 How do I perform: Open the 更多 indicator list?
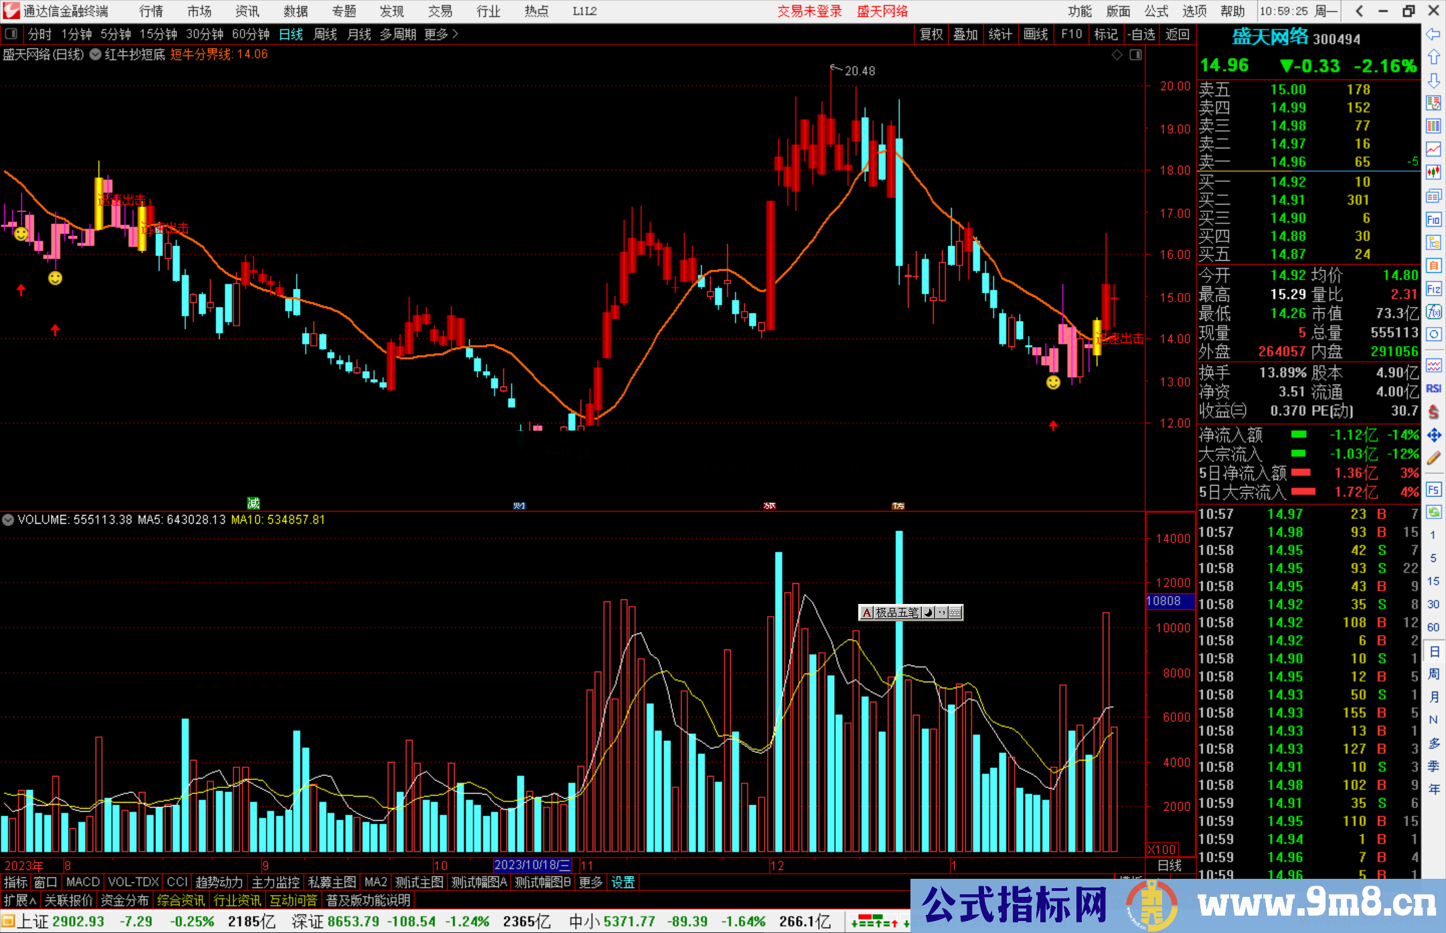click(590, 882)
